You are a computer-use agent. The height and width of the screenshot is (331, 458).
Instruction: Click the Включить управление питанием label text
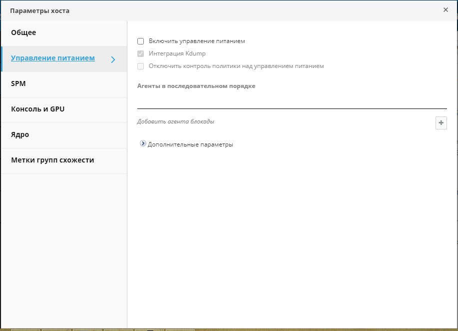pyautogui.click(x=197, y=41)
